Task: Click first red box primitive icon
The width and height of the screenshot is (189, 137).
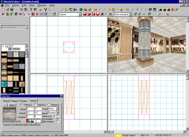Action: [x=85, y=14]
